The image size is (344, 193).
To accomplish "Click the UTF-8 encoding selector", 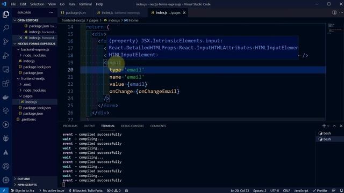I will 275,191.
